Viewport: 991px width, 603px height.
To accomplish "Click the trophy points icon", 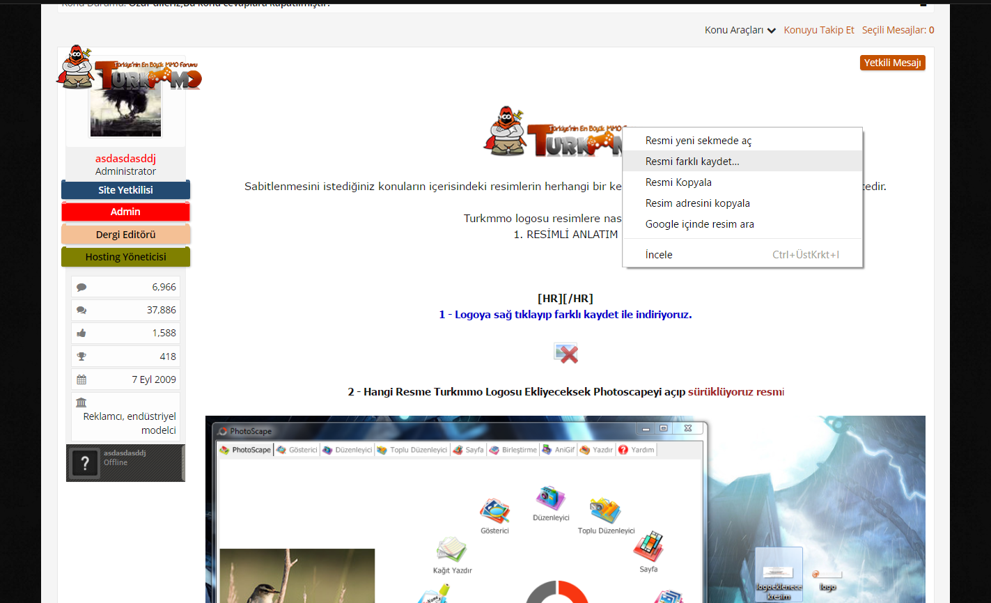I will 81,357.
